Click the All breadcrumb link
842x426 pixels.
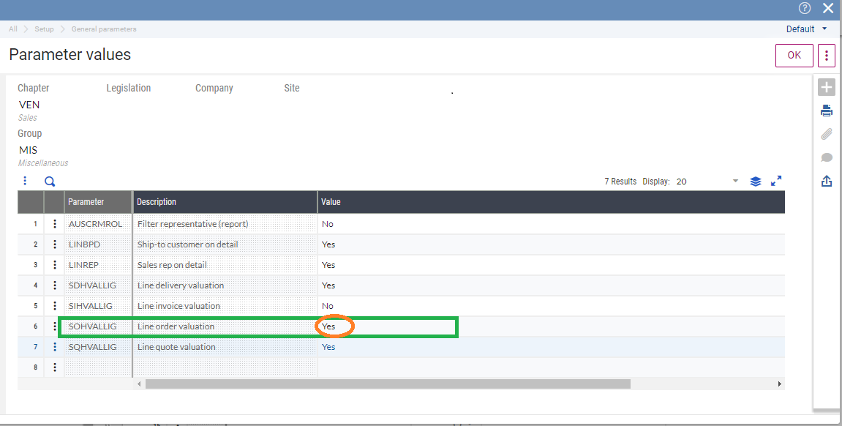point(12,29)
